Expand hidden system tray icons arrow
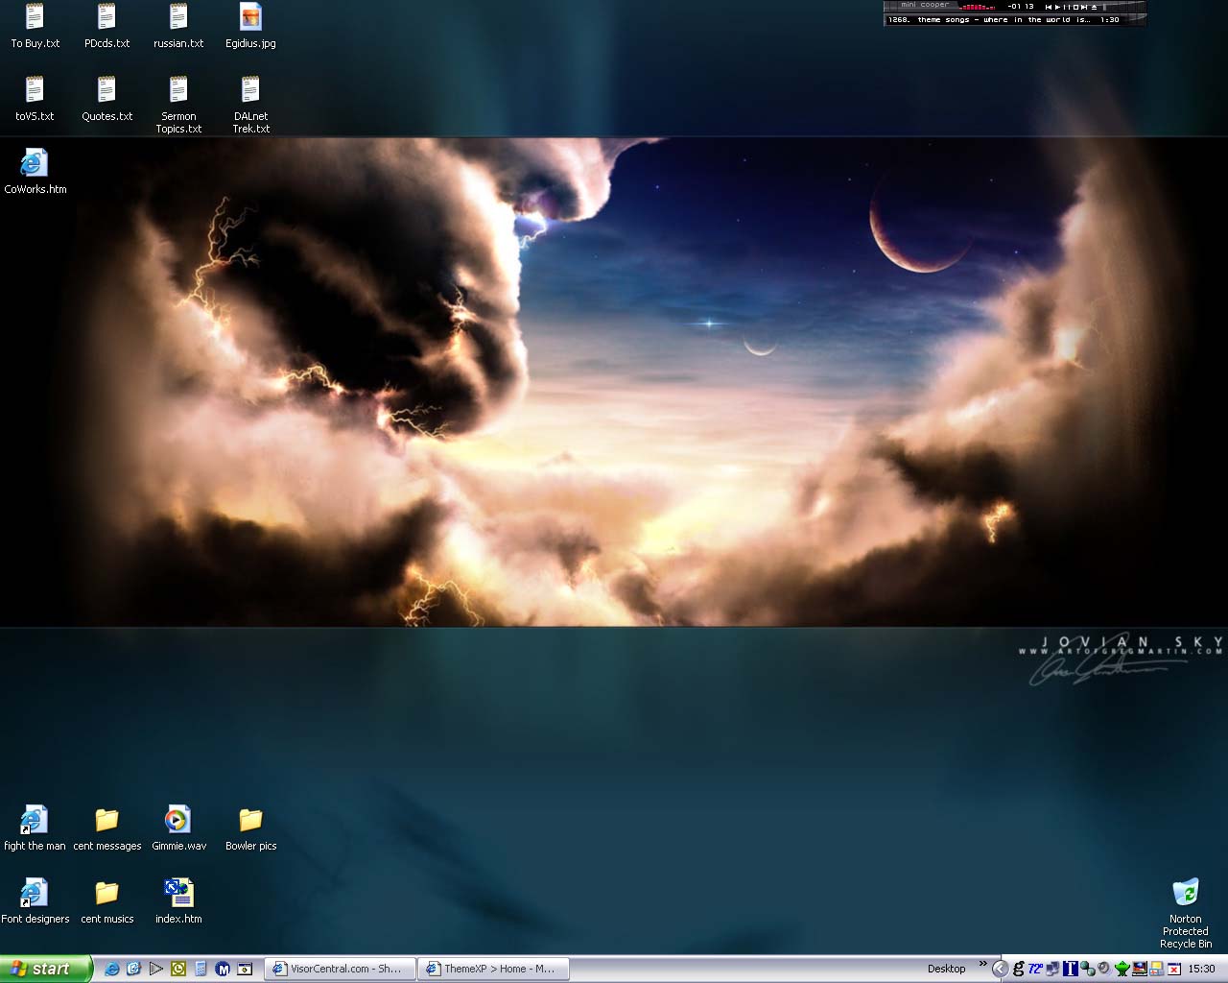Viewport: 1228px width, 983px height. coord(999,969)
